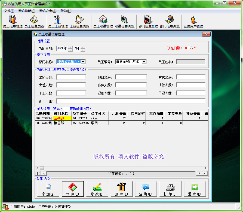Screen dimensions: 243x212
Task: Open the 部门名称 department dropdown
Action: click(82, 62)
